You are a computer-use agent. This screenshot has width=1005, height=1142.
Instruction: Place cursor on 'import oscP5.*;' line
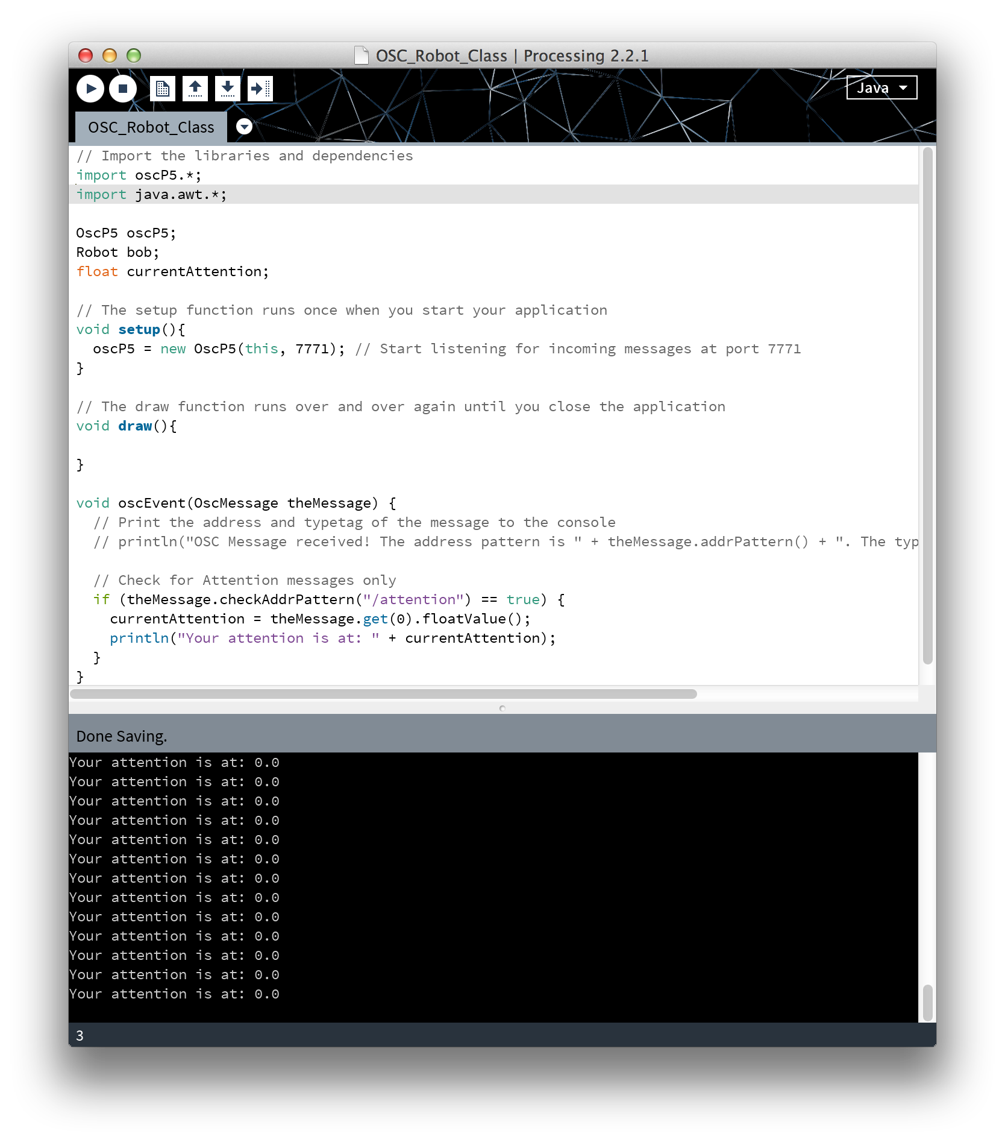tap(139, 175)
